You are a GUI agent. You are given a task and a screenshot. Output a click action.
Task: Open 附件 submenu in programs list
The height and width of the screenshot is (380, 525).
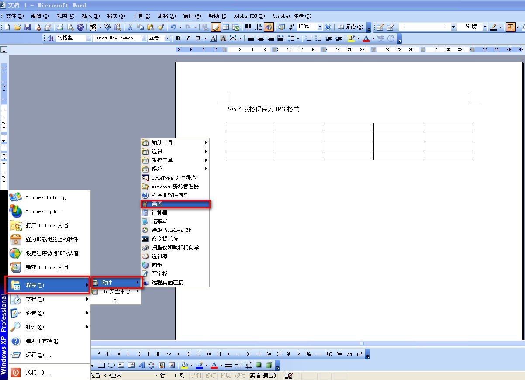(x=116, y=283)
